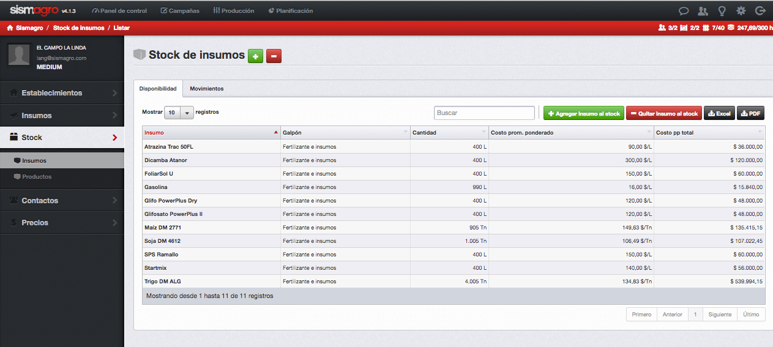Collapse Stock sidebar section

pyautogui.click(x=62, y=138)
